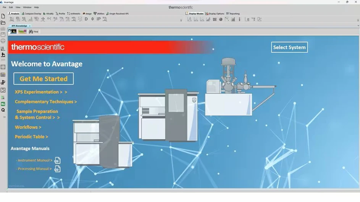
Task: Click the info 'i' icon in Display toolbar
Action: (239, 19)
